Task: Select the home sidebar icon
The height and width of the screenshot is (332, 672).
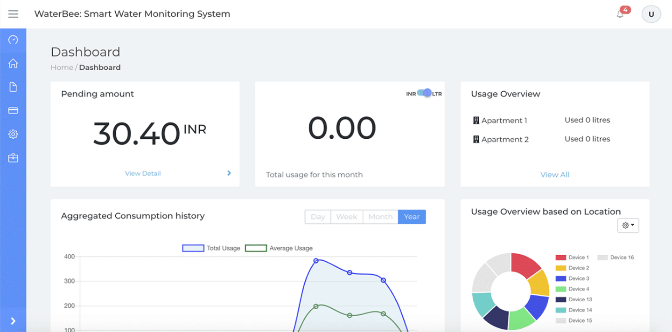Action: pos(13,63)
